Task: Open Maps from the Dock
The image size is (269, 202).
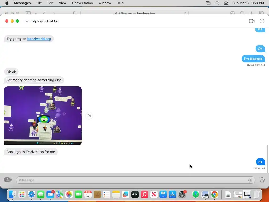Action: [x=60, y=194]
